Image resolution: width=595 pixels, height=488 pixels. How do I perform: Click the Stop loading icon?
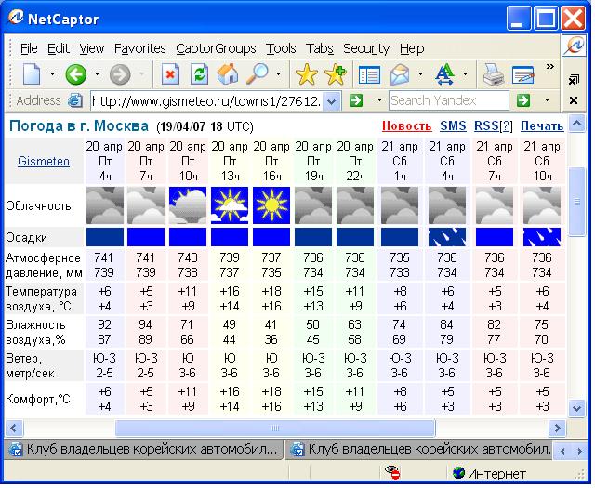170,74
